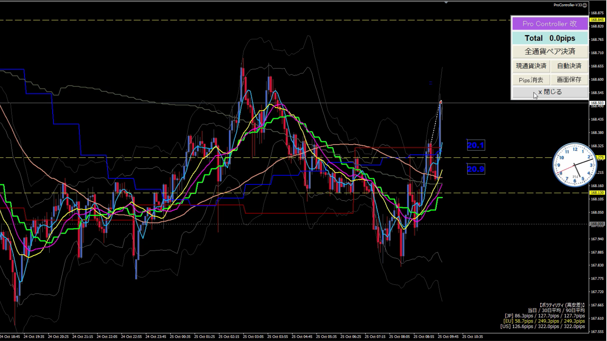Click the 25 Oct 10:35 time label

pyautogui.click(x=472, y=337)
